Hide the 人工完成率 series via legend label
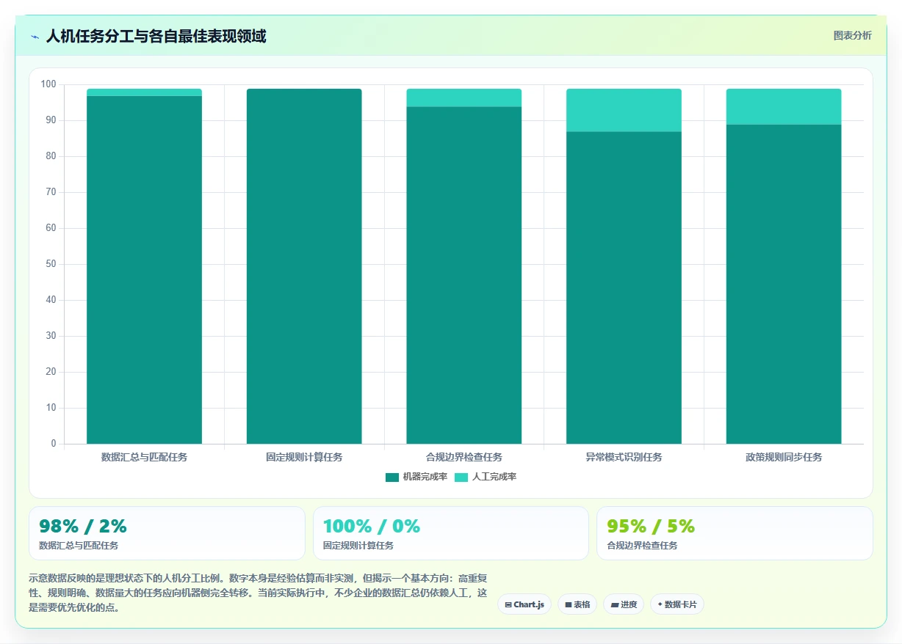 pos(494,477)
